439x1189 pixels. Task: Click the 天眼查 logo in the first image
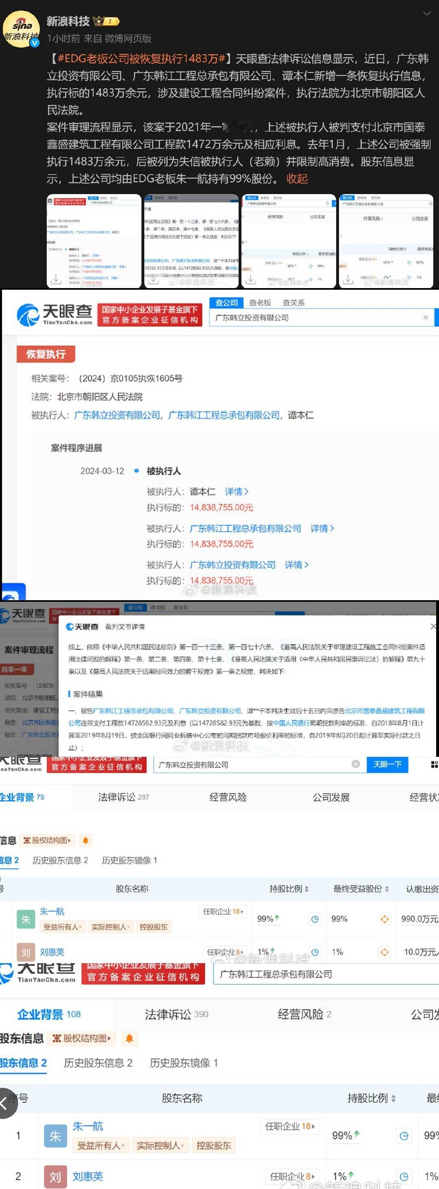[54, 315]
